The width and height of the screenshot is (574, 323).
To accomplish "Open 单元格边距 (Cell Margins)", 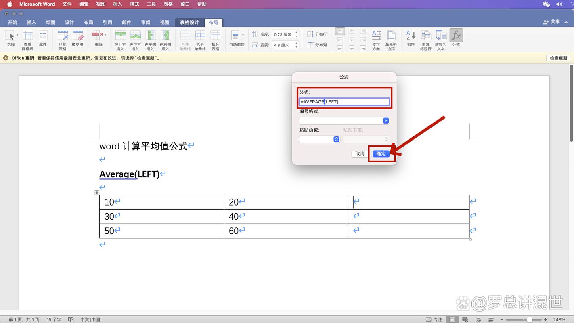I will (x=391, y=40).
